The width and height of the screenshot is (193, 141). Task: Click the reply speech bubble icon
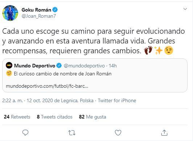(x=25, y=133)
